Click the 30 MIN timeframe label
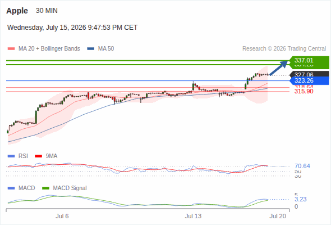Viewport: 331px width, 225px height. (x=47, y=11)
